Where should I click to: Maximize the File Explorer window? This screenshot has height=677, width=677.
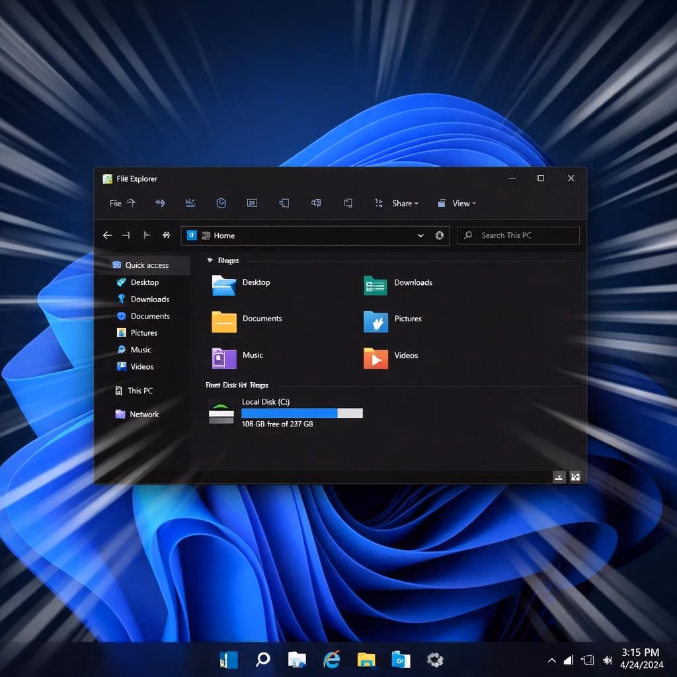(x=541, y=179)
